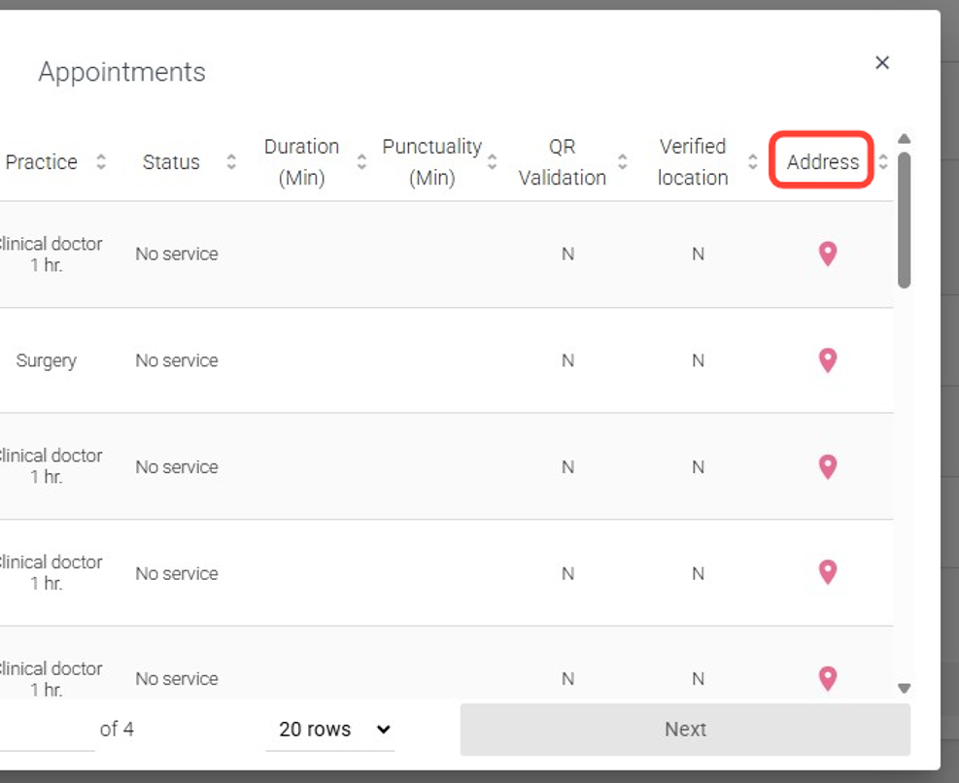Viewport: 959px width, 783px height.
Task: Click the Address column header
Action: [x=822, y=162]
